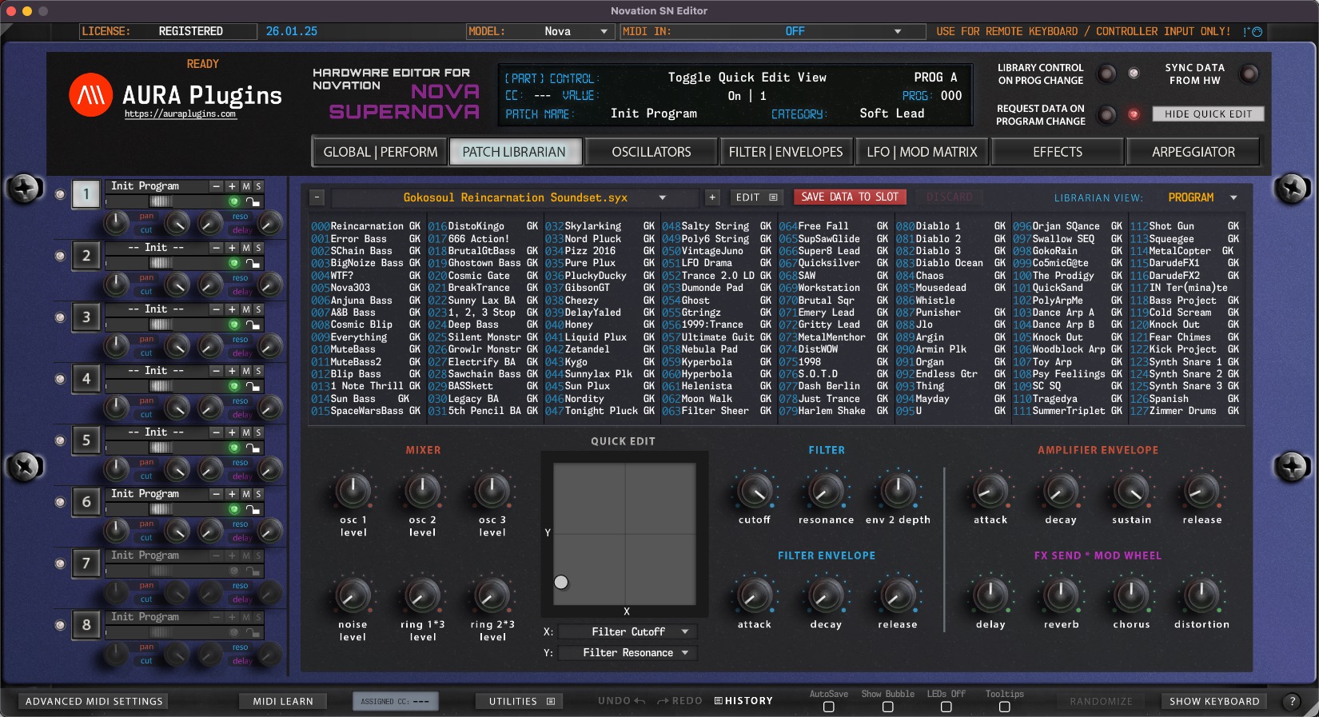
Task: Click the filter cutoff knob in Quick Edit
Action: point(754,492)
